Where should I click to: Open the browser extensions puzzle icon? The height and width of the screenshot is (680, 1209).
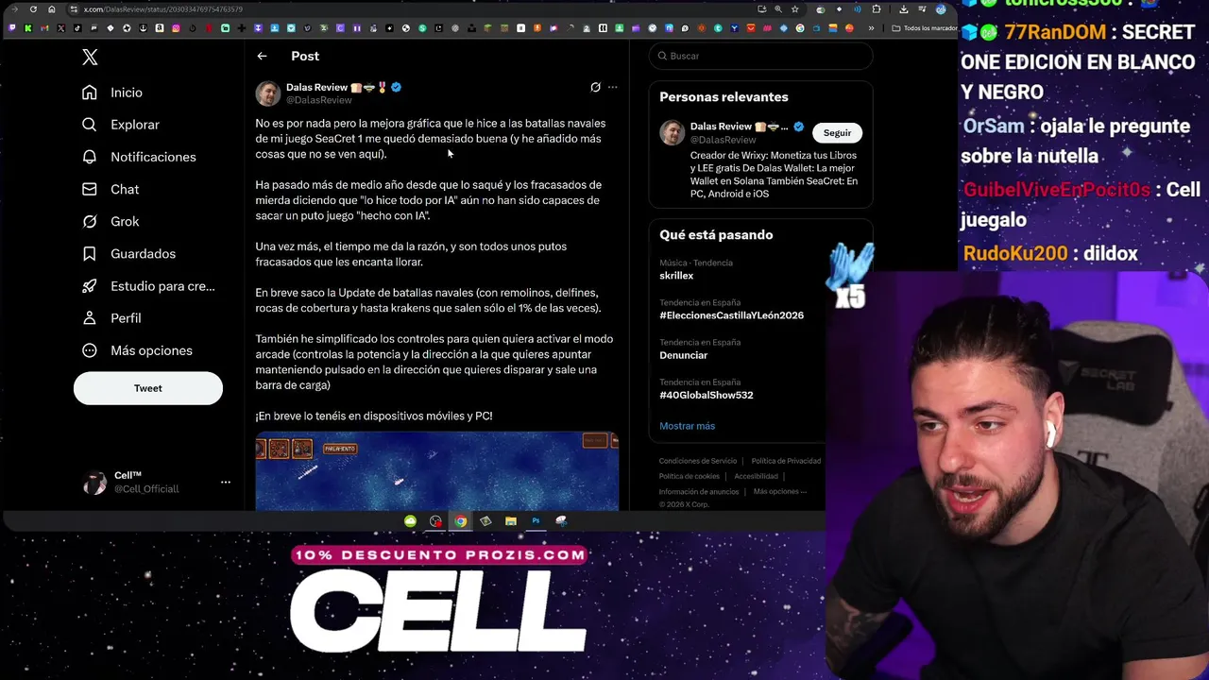(x=877, y=9)
